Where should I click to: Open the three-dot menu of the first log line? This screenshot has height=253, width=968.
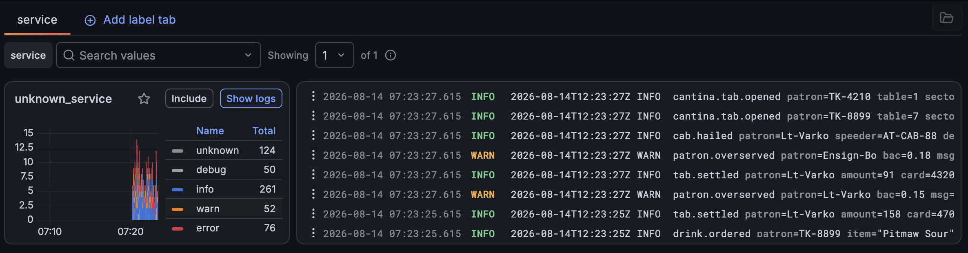point(313,96)
